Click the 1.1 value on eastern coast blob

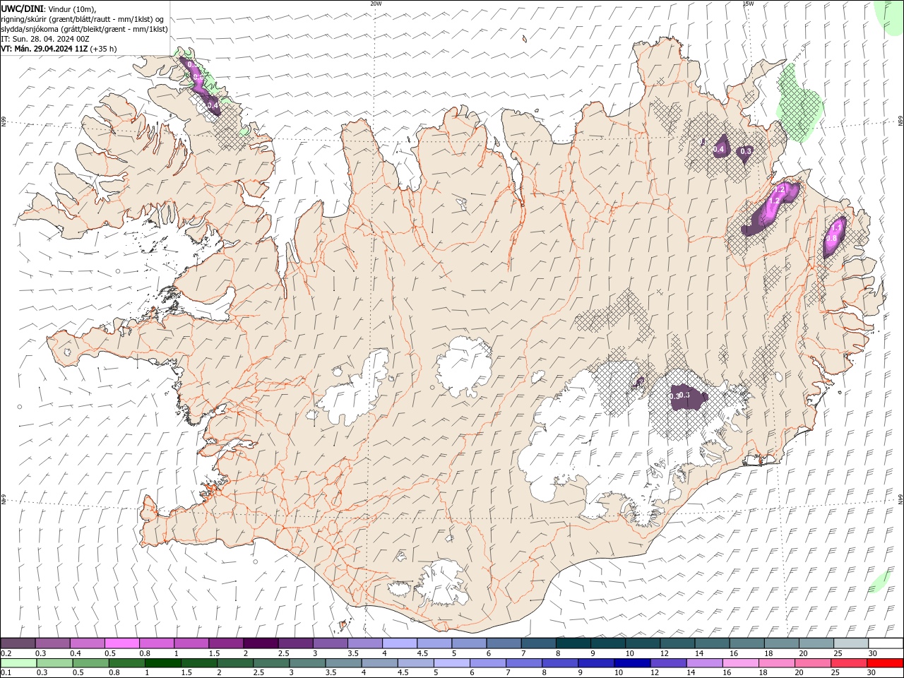point(835,227)
